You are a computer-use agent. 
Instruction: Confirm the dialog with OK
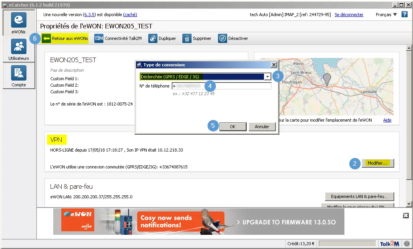(233, 127)
